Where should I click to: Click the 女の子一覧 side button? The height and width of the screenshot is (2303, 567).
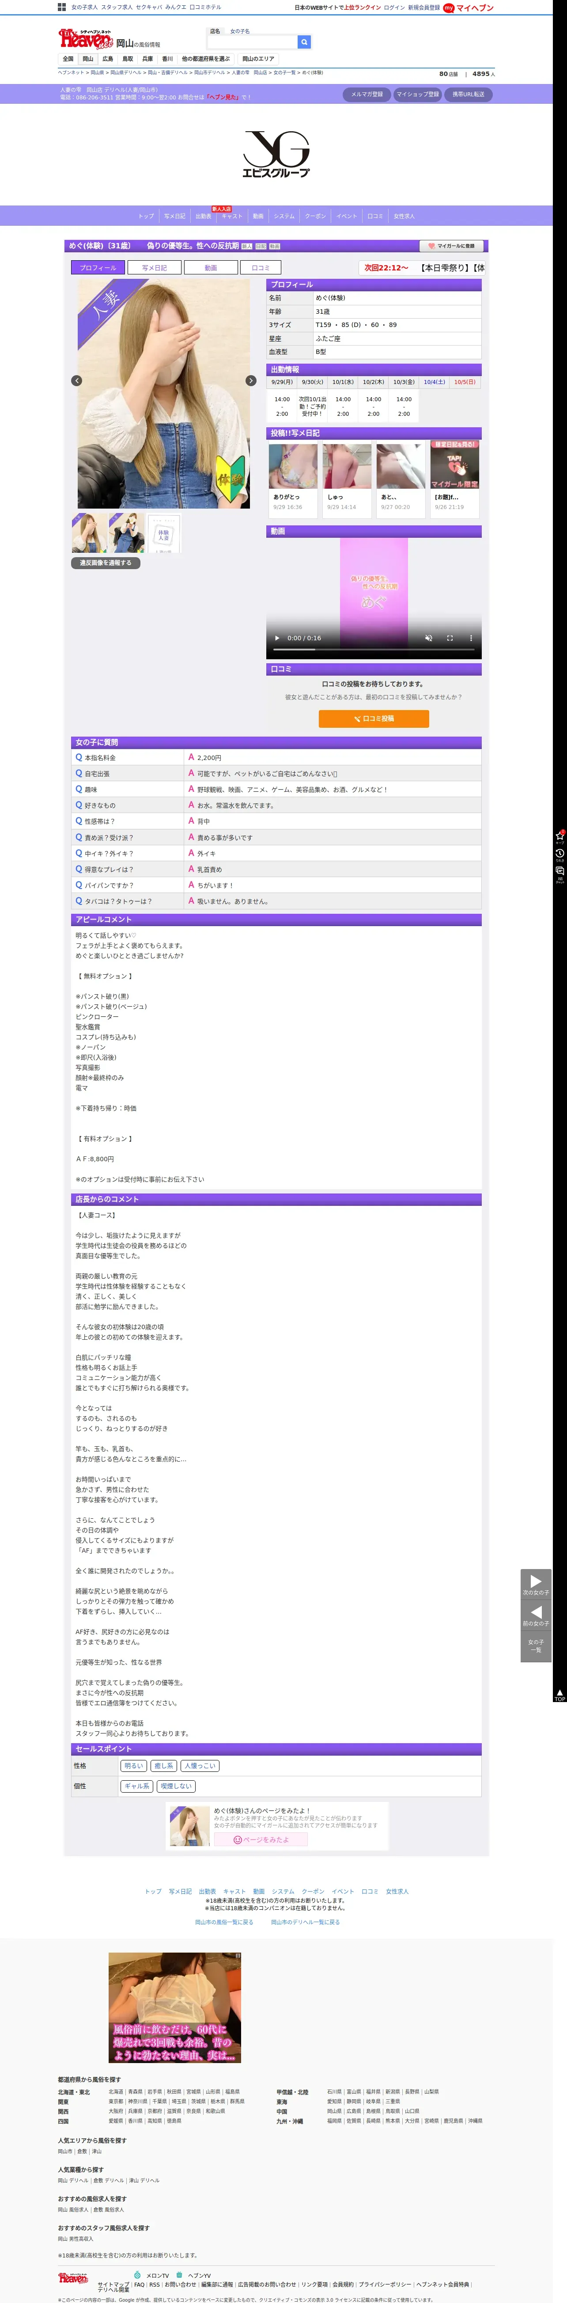coord(536,1646)
